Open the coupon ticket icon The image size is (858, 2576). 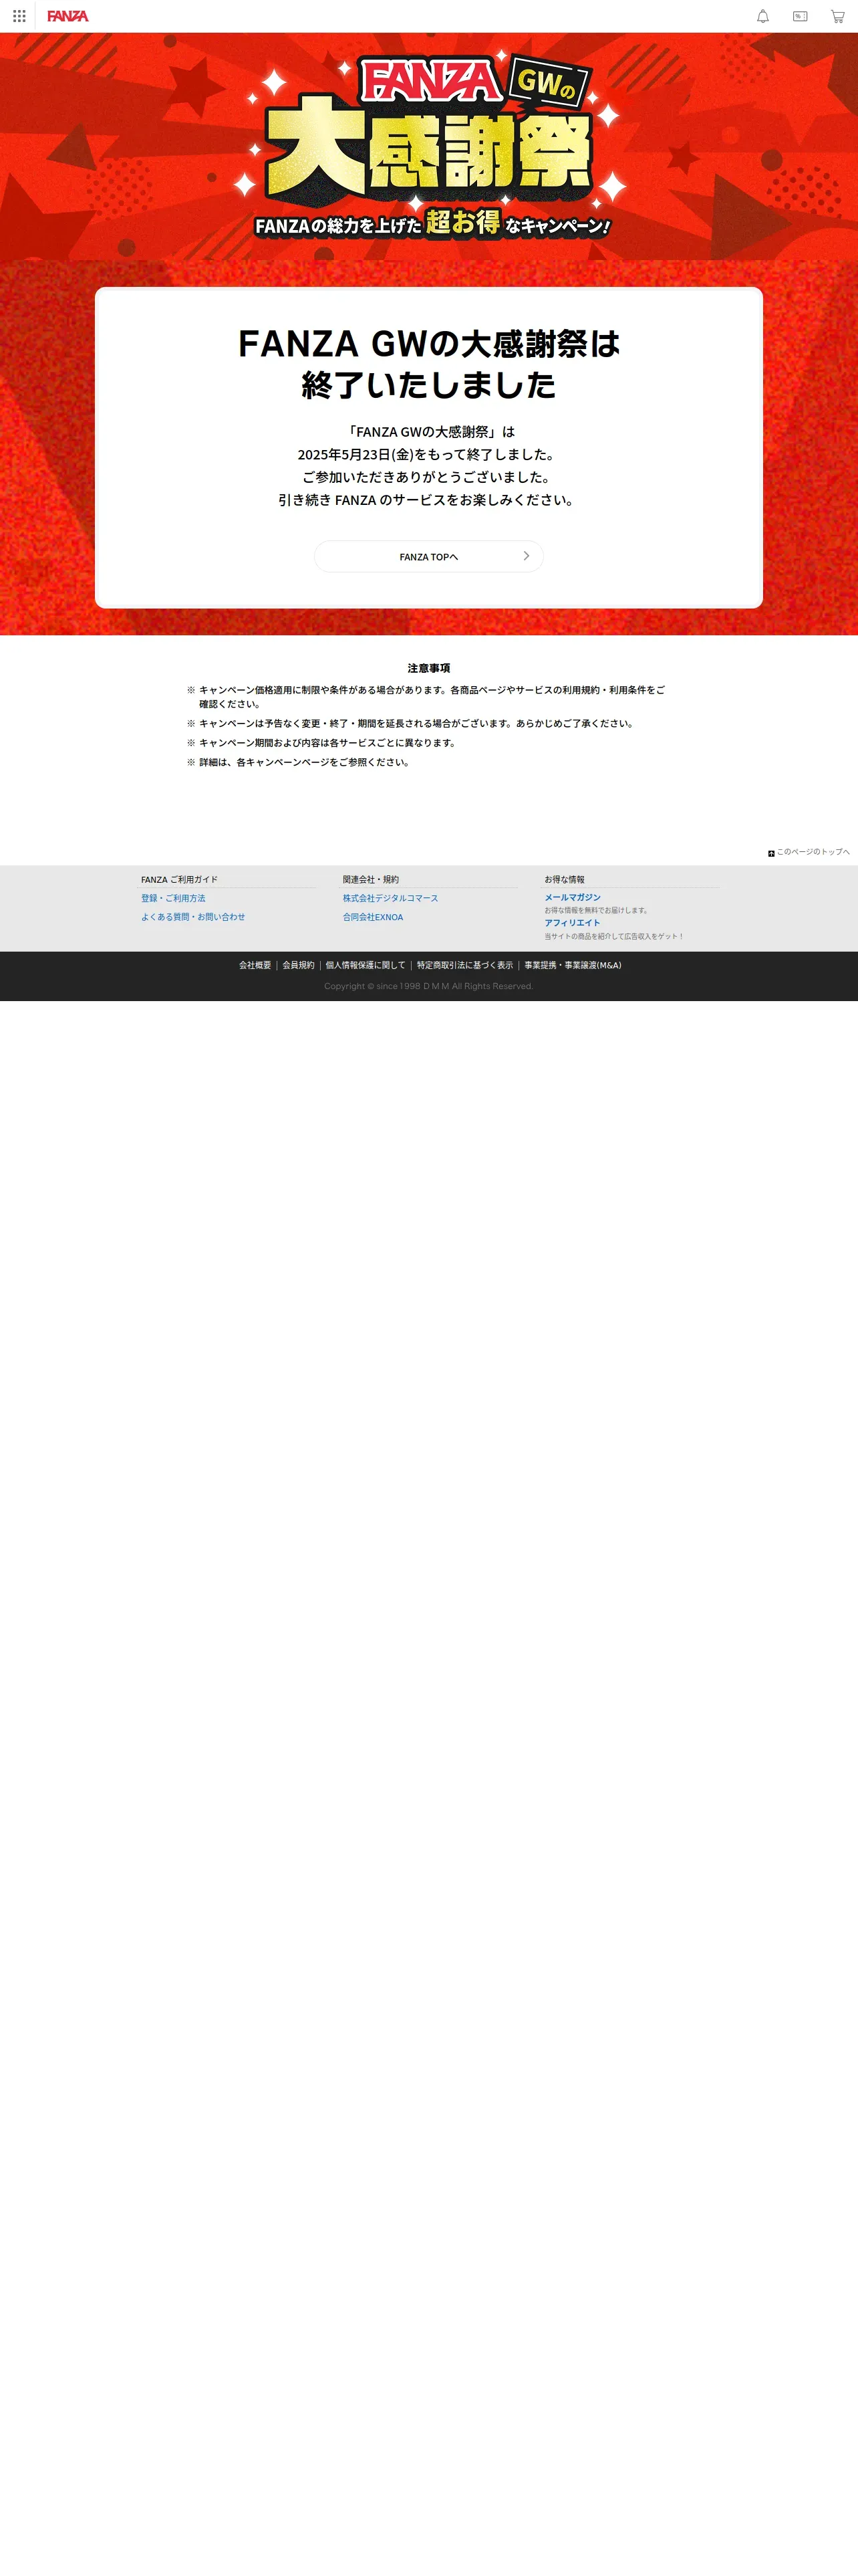coord(800,16)
